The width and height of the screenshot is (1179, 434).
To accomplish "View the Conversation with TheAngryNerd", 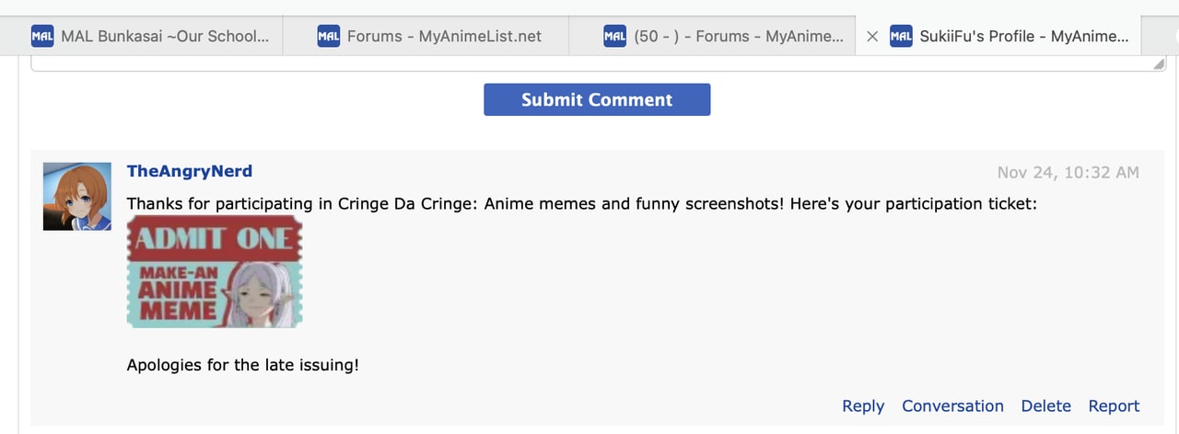I will click(952, 405).
